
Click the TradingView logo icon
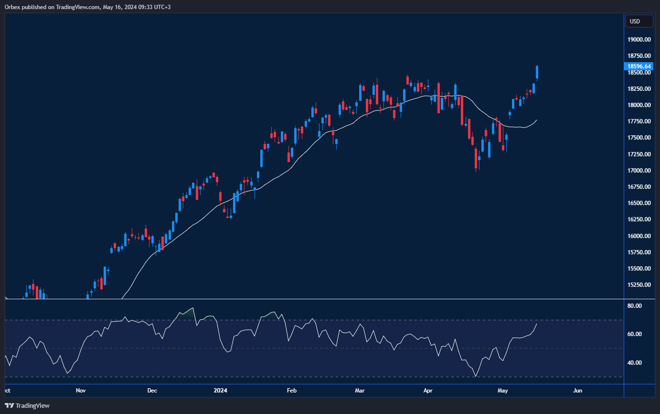(10, 405)
